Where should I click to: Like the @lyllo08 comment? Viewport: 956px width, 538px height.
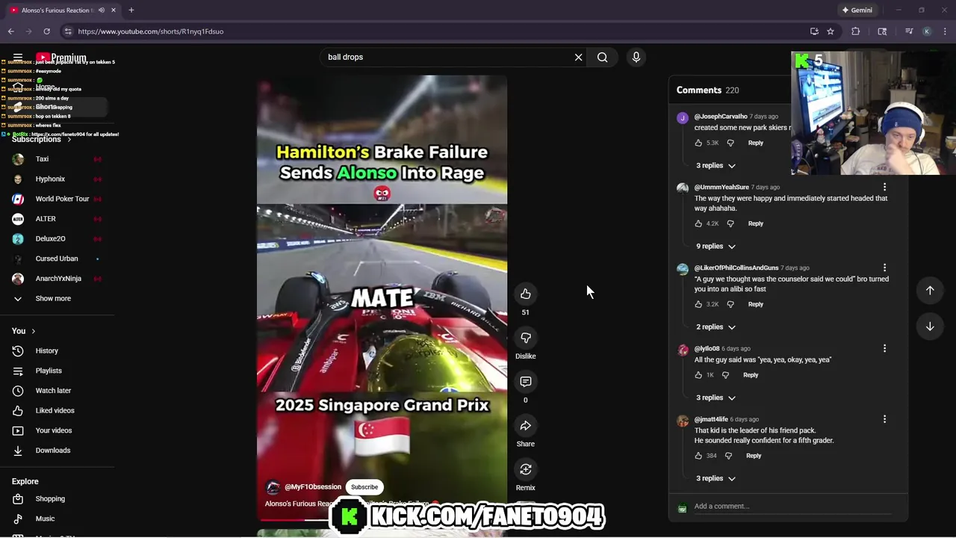(x=698, y=375)
